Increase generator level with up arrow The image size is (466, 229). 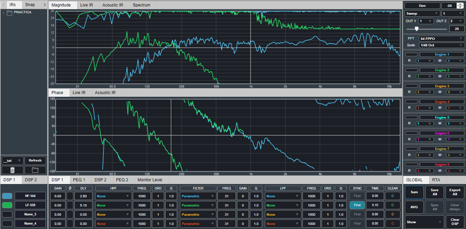point(461,4)
